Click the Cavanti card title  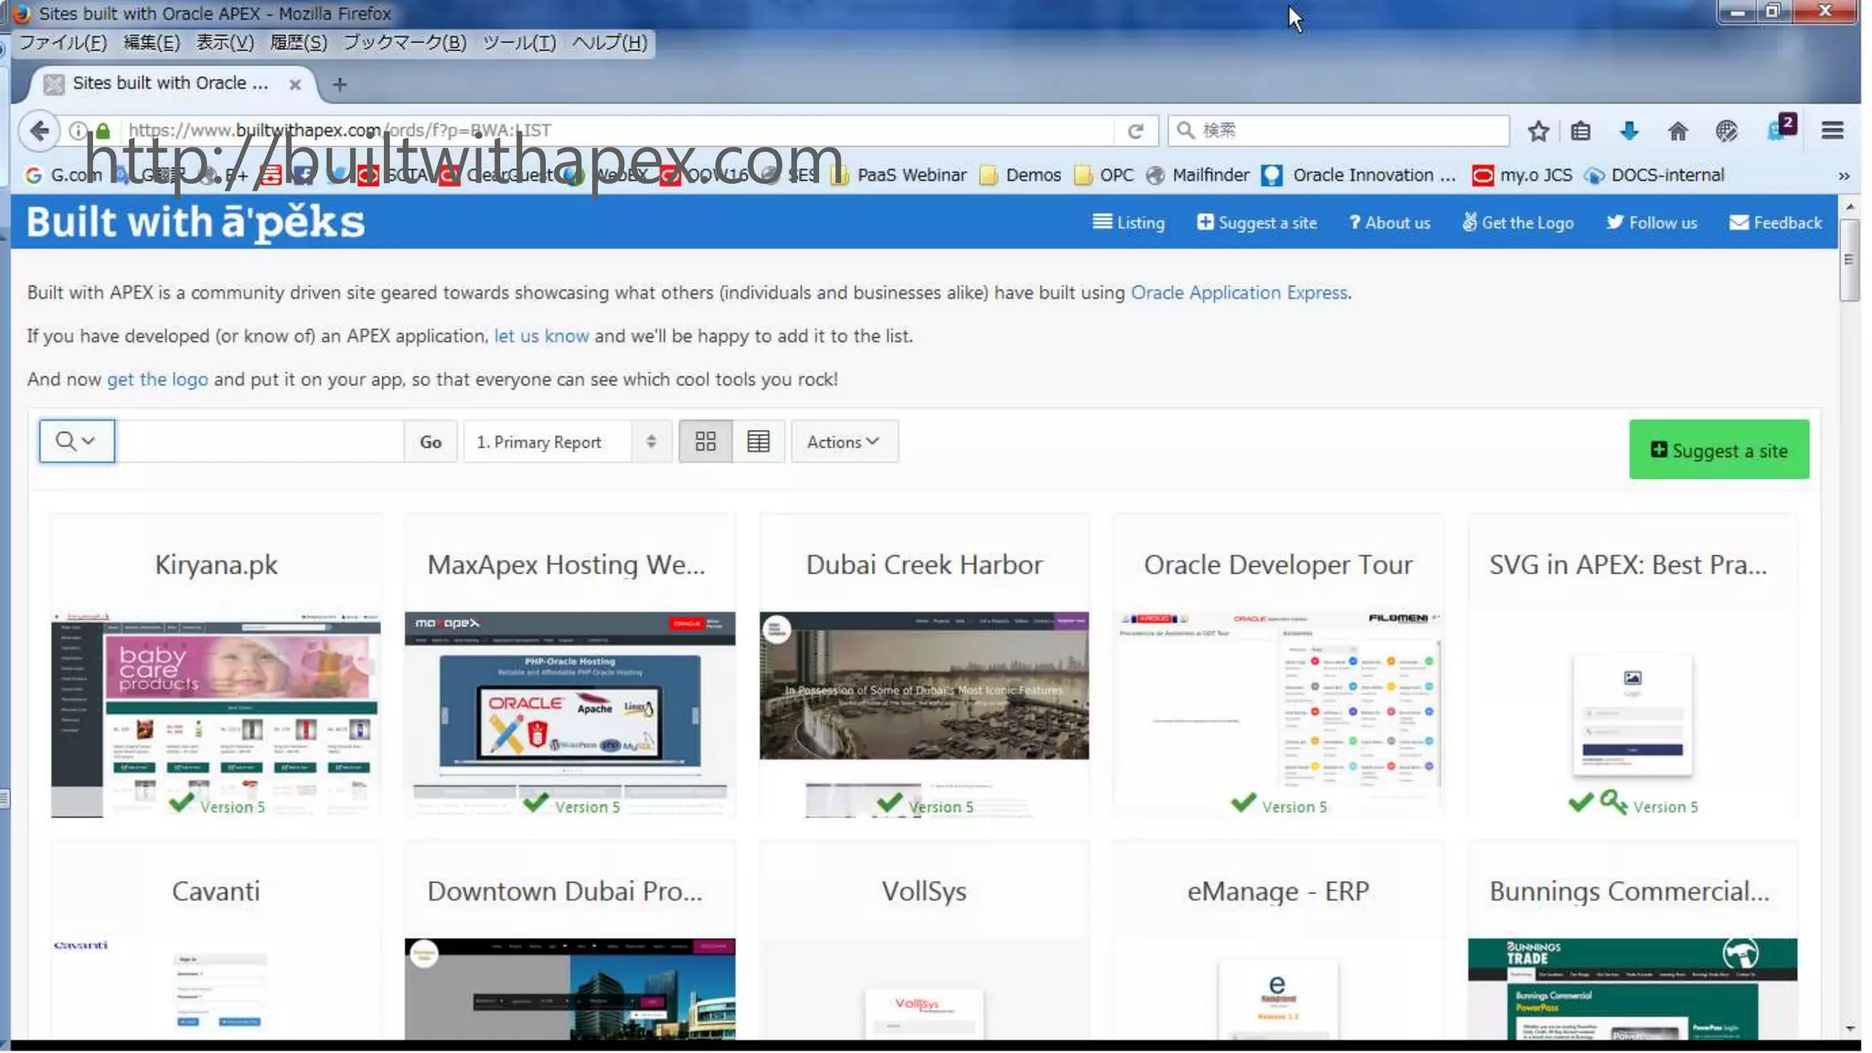click(x=216, y=891)
